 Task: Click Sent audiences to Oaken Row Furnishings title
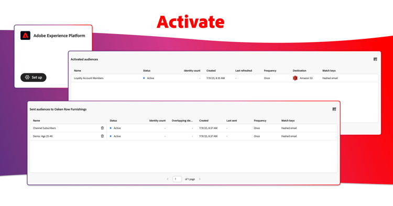58,109
